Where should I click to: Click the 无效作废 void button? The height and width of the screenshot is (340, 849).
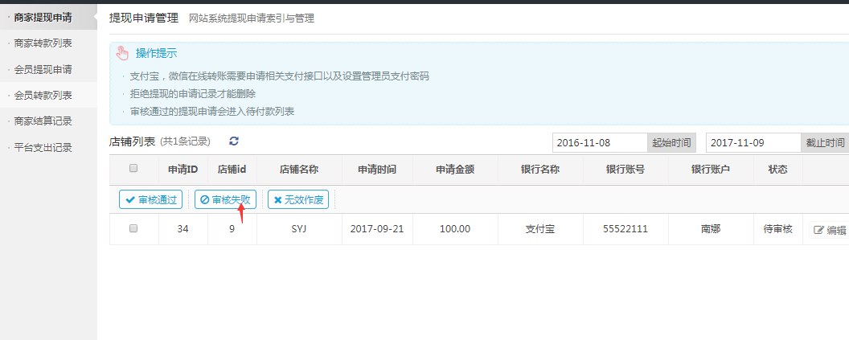click(297, 199)
